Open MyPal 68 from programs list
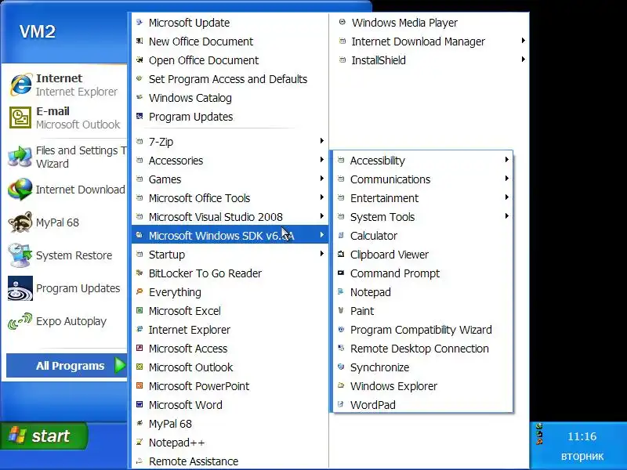The image size is (627, 470). point(230,423)
